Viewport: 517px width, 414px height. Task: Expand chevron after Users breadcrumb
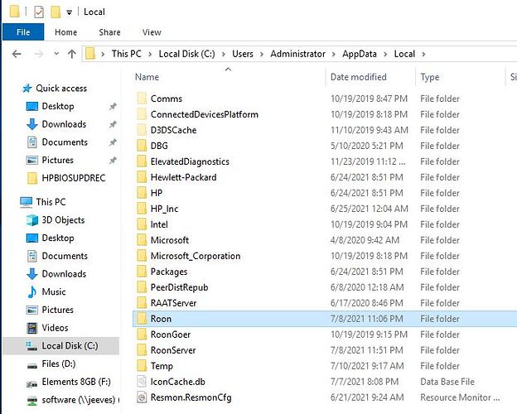262,54
